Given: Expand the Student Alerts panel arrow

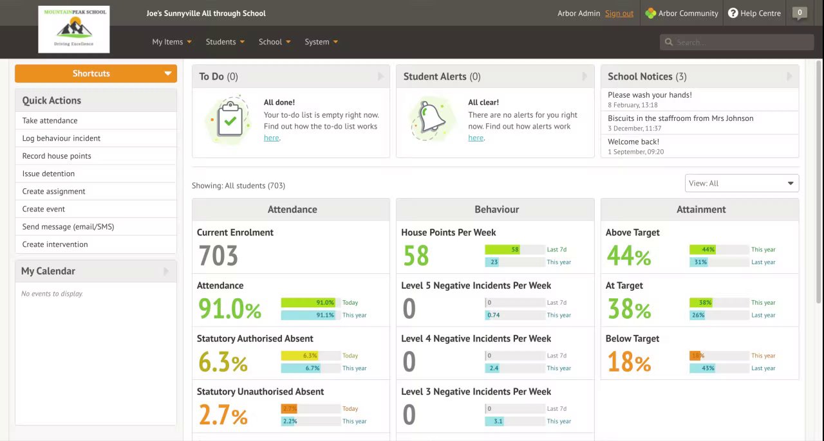Looking at the screenshot, I should [585, 76].
